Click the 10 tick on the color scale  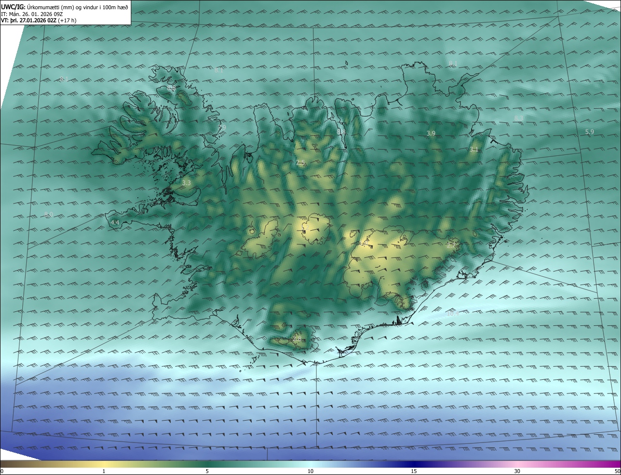click(310, 471)
